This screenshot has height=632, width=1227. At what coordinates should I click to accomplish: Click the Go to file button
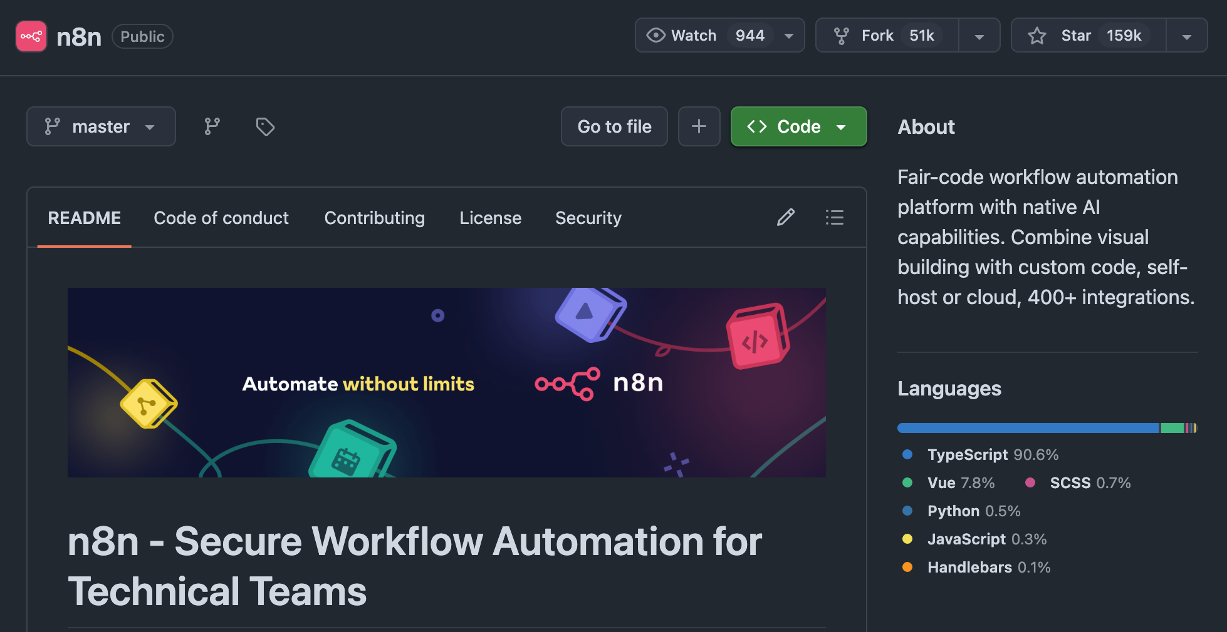614,126
